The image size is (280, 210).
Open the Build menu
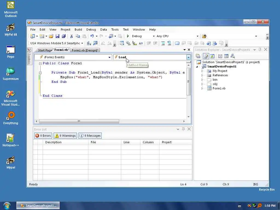tap(78, 30)
